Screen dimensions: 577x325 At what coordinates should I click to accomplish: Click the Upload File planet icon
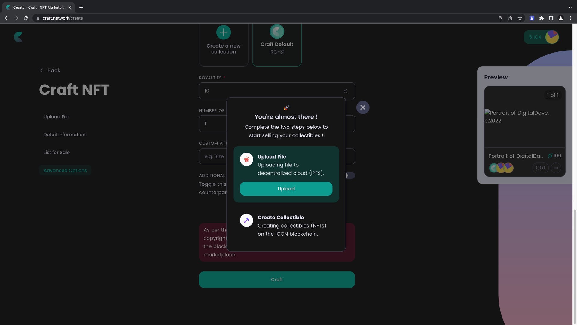tap(246, 159)
